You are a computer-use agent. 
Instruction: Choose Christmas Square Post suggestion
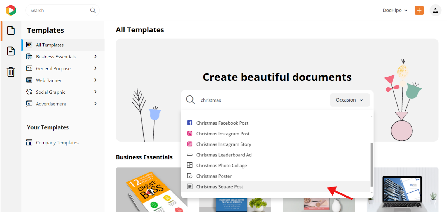276,186
